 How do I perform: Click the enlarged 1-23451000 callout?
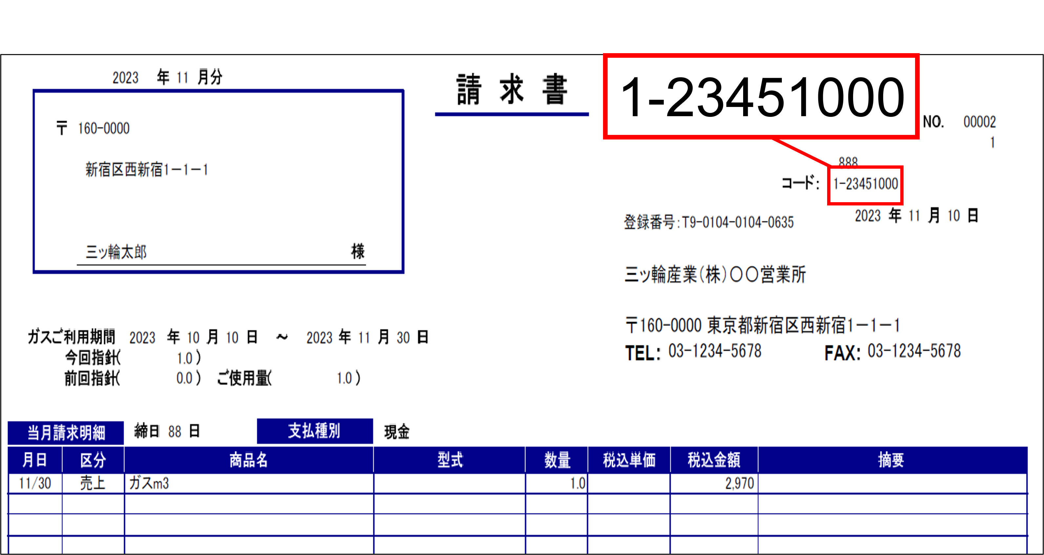(761, 97)
